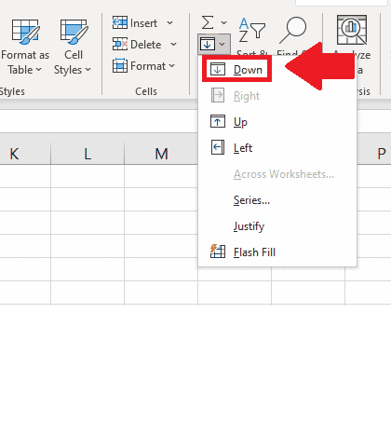
Task: Click the Analyze Data icon
Action: (352, 30)
